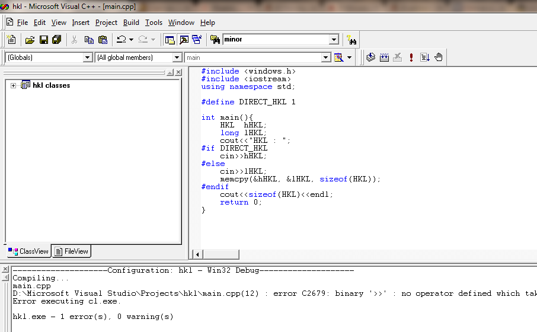The image size is (537, 332).
Task: Open the find combo box dropdown with 'minor'
Action: 334,40
